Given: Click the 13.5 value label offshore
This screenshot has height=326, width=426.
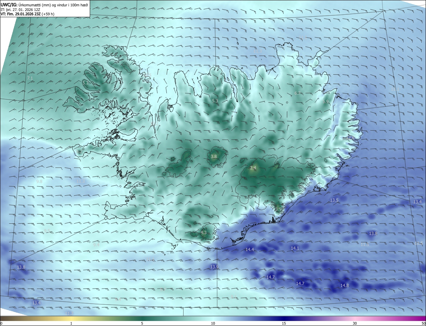Looking at the screenshot, I should pyautogui.click(x=334, y=200).
